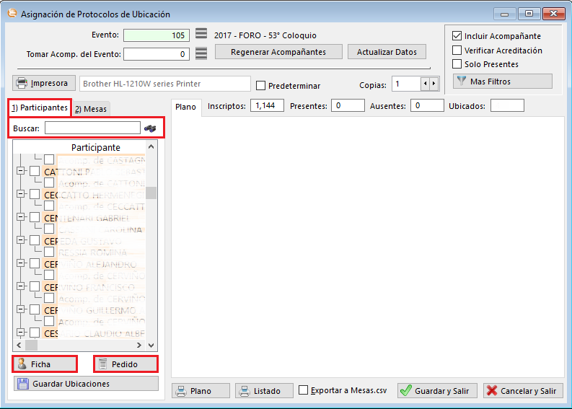This screenshot has height=409, width=572.
Task: Open participant Ficha
Action: point(45,364)
